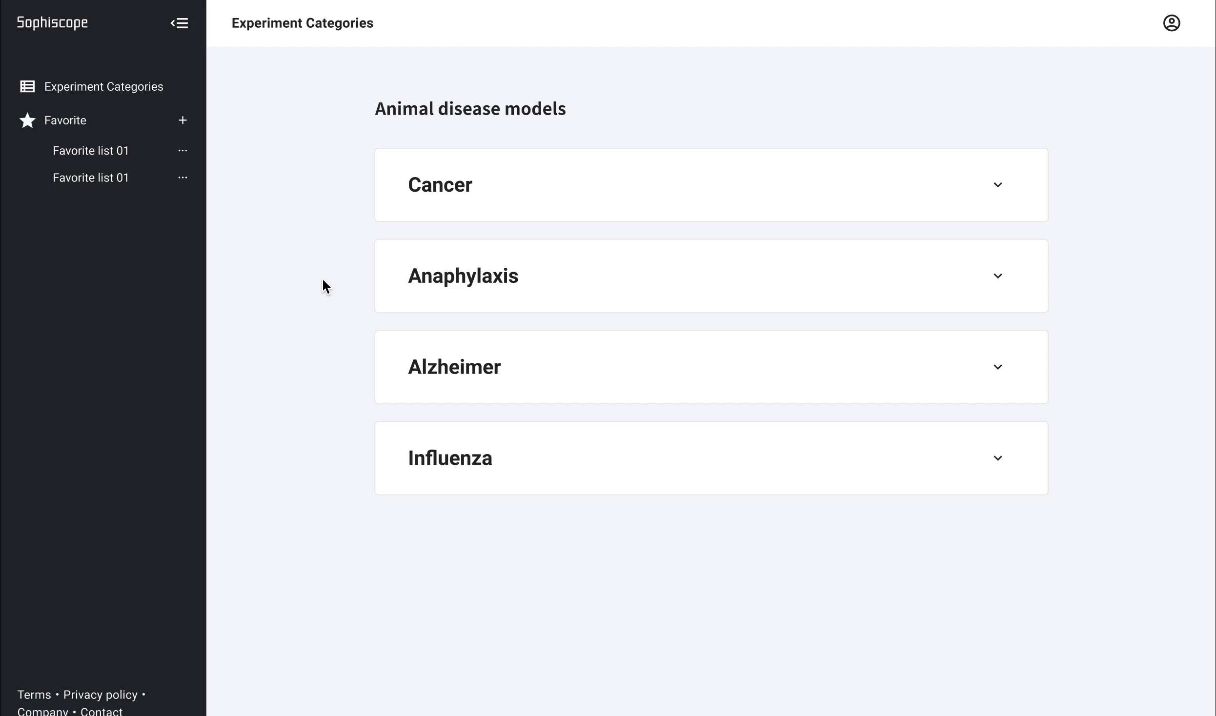Click the Cancer card title
This screenshot has width=1216, height=716.
(440, 185)
